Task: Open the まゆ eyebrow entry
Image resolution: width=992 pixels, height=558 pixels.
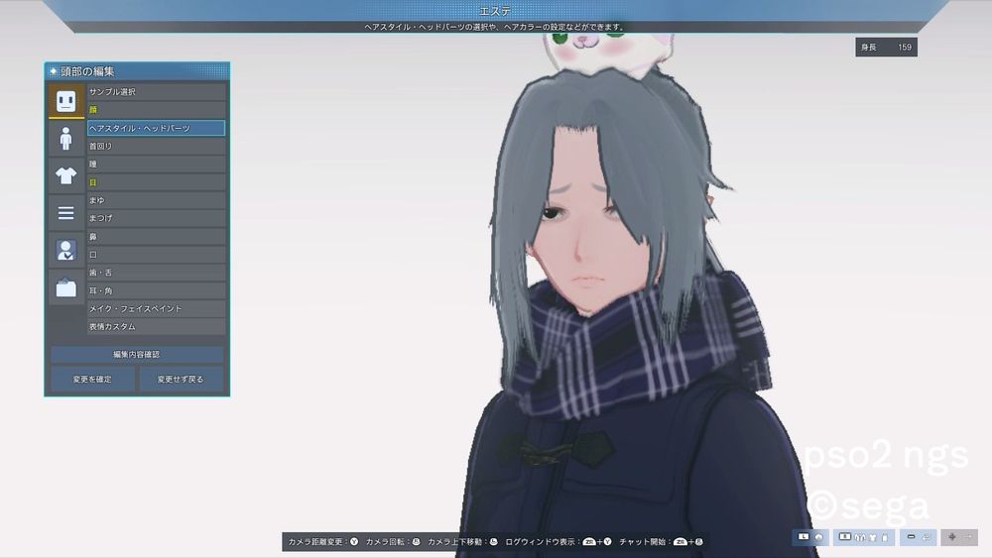Action: click(x=156, y=200)
